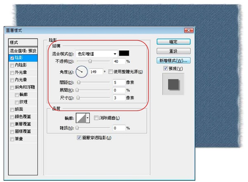Viewport: 248px width, 182px height.
Task: Click the angle value field showing 149
Action: coord(96,72)
